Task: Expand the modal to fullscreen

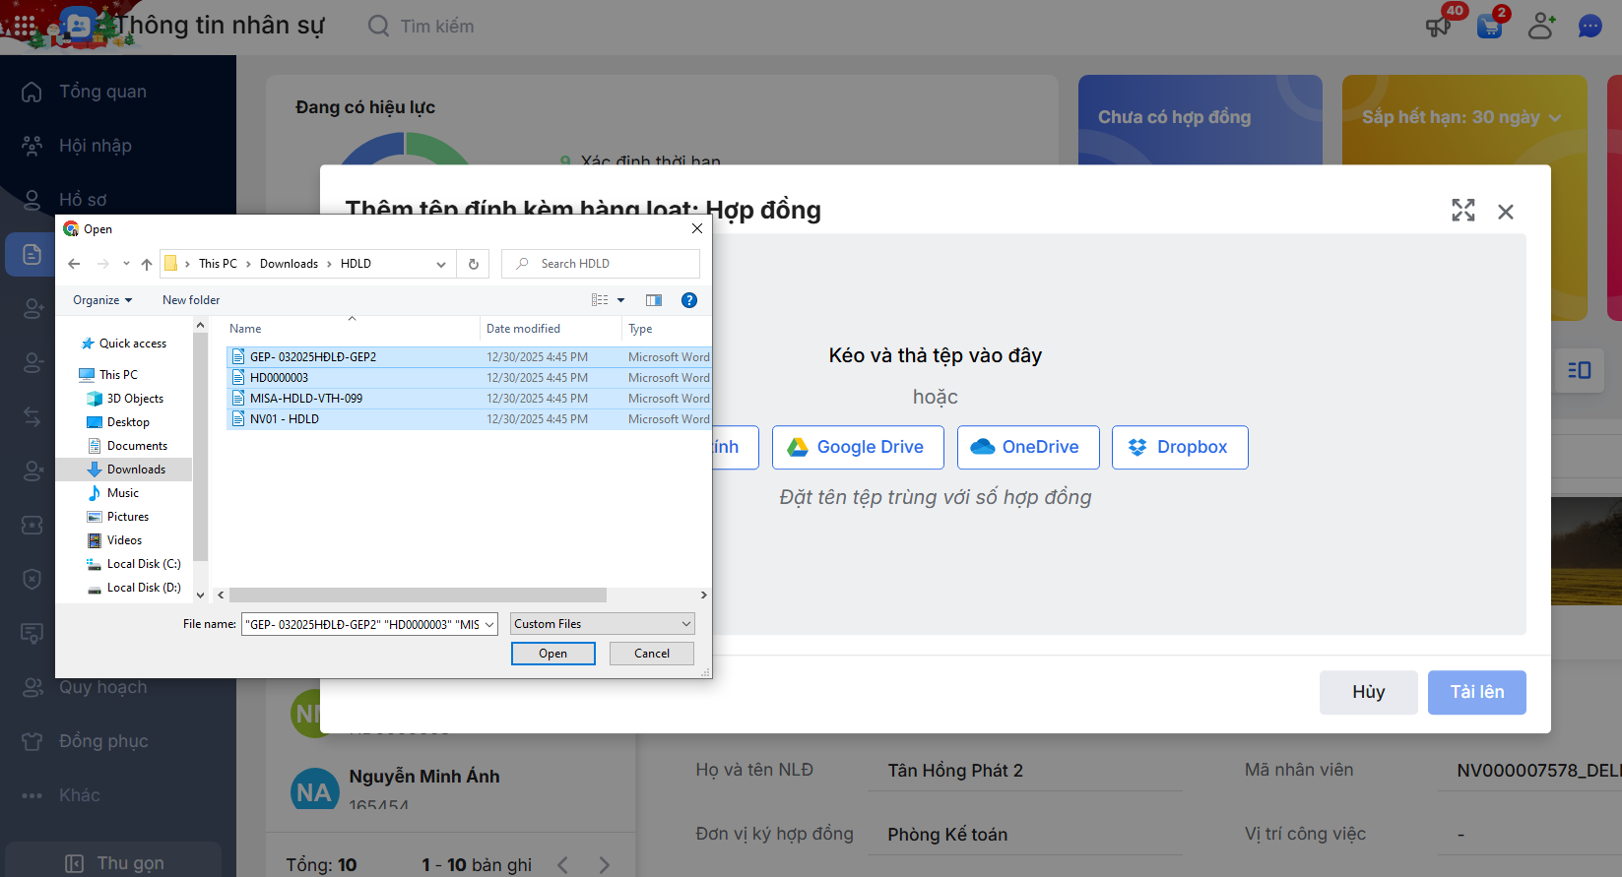Action: (x=1462, y=211)
